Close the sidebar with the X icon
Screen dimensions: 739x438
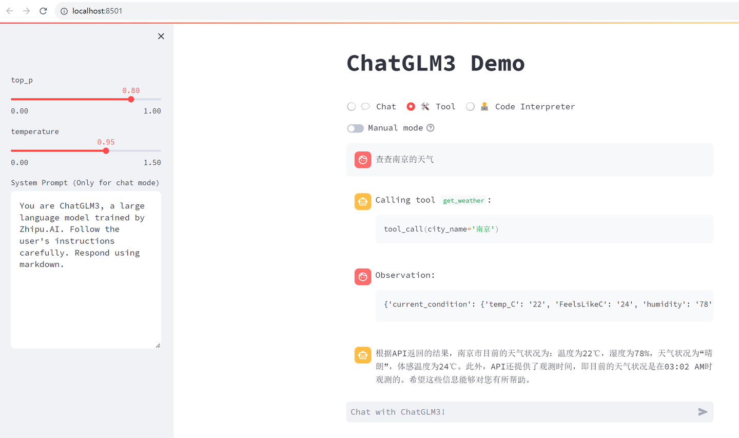pos(161,36)
